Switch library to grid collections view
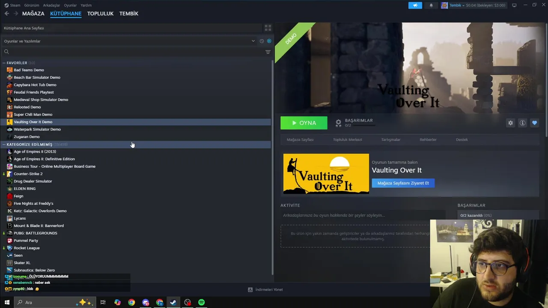 coord(268,28)
